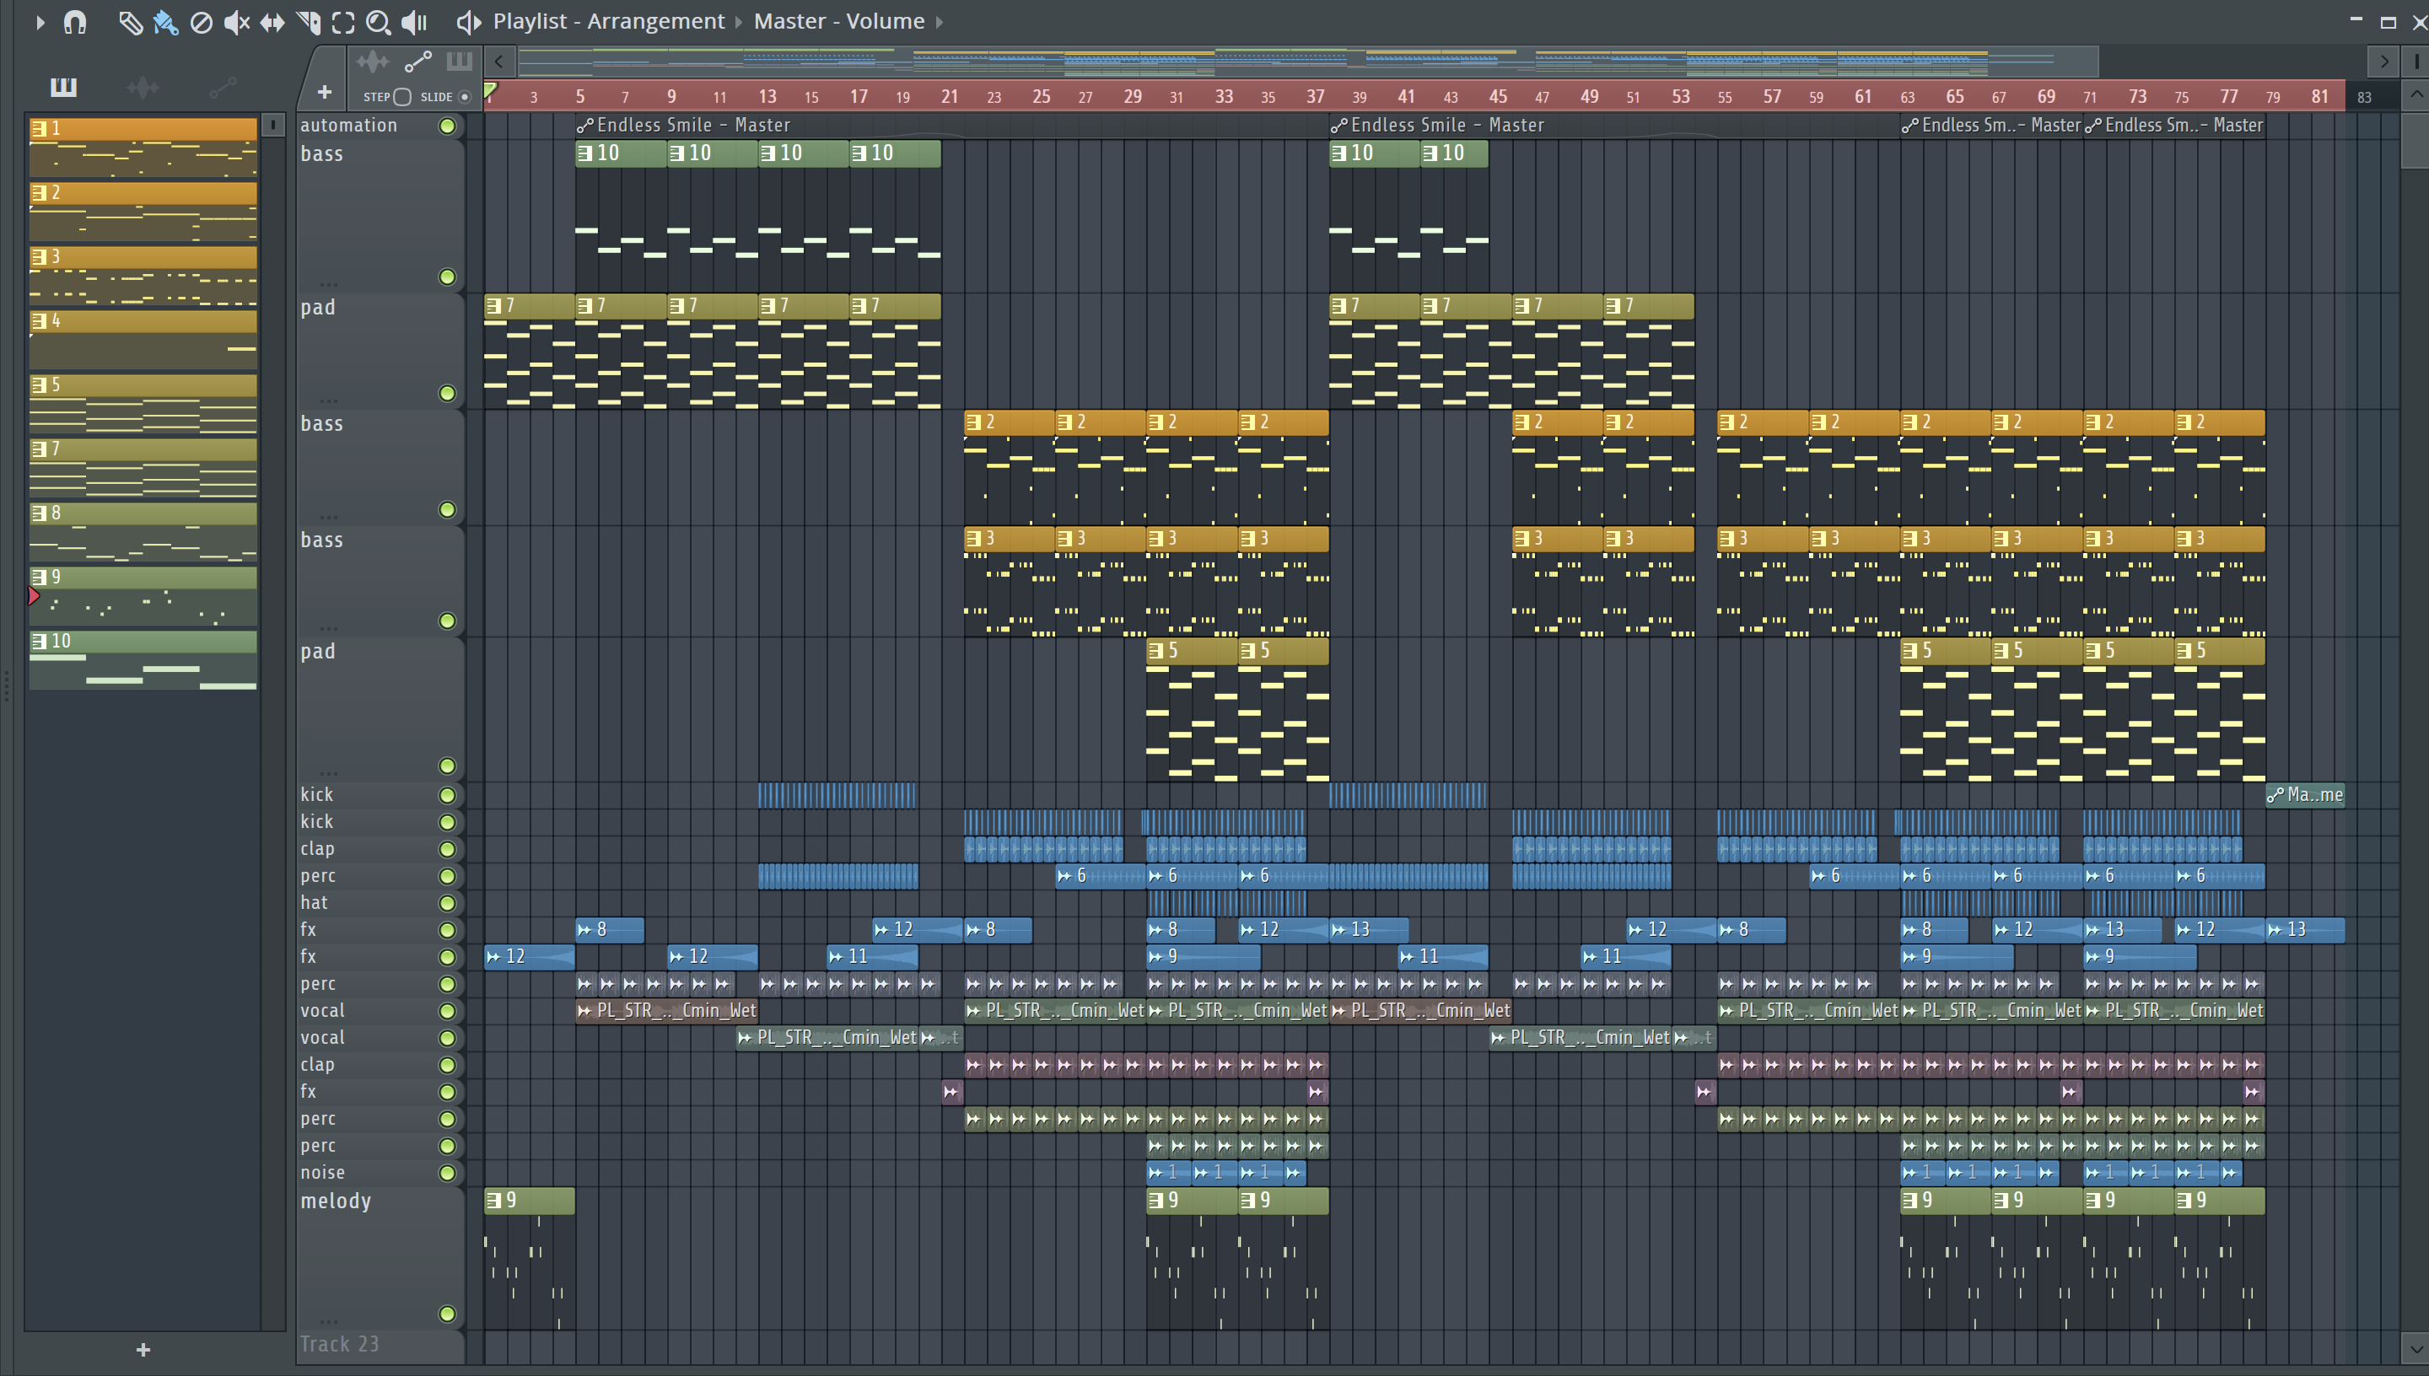The height and width of the screenshot is (1376, 2429).
Task: Select first PL_STR_Cmin_Wet clip on upper vocal track
Action: pos(667,1010)
